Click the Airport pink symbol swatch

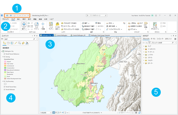(5, 62)
